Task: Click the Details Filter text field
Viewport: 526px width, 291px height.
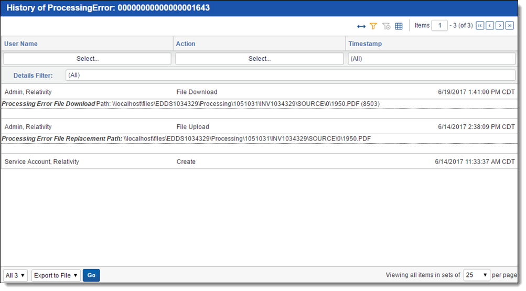Action: tap(291, 76)
